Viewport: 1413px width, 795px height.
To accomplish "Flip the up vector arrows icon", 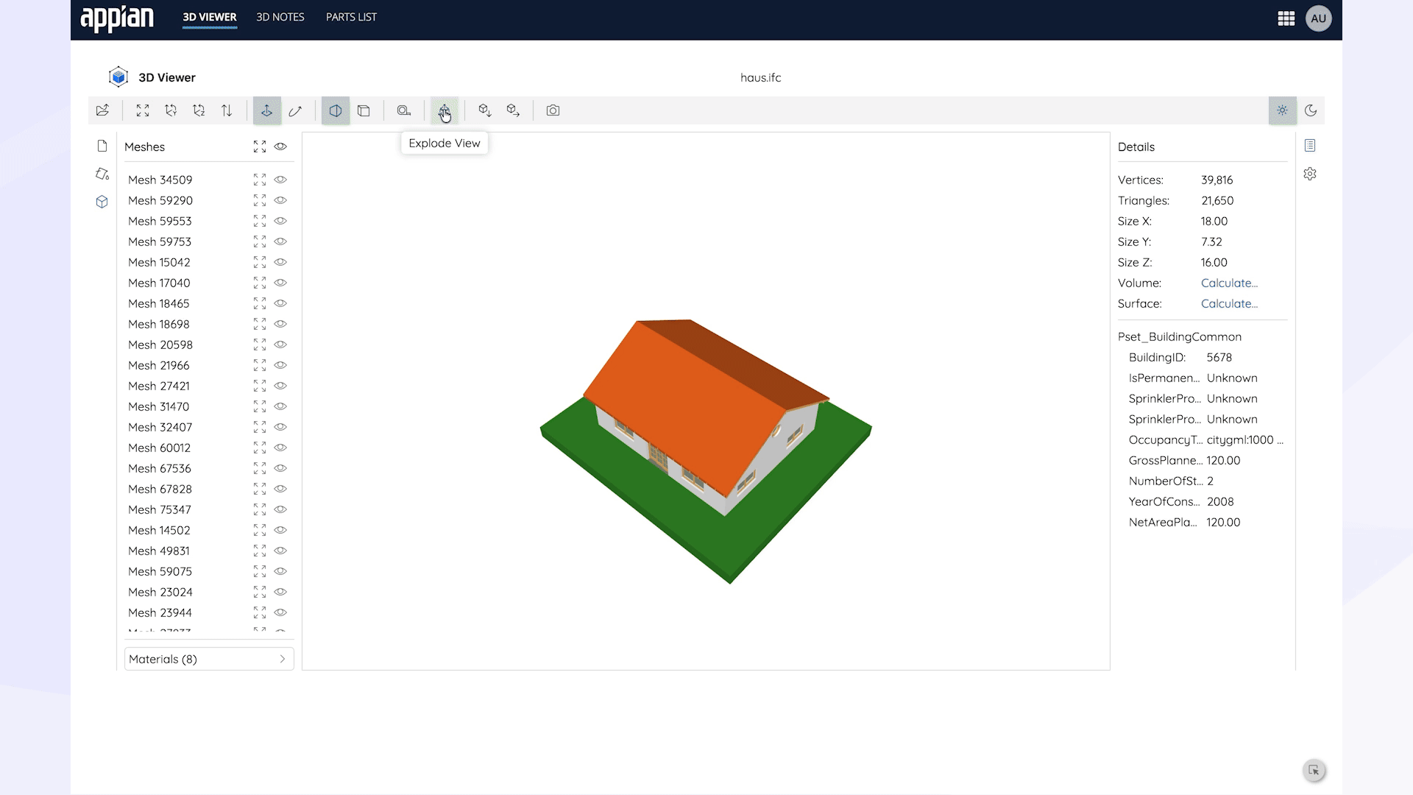I will pyautogui.click(x=227, y=110).
